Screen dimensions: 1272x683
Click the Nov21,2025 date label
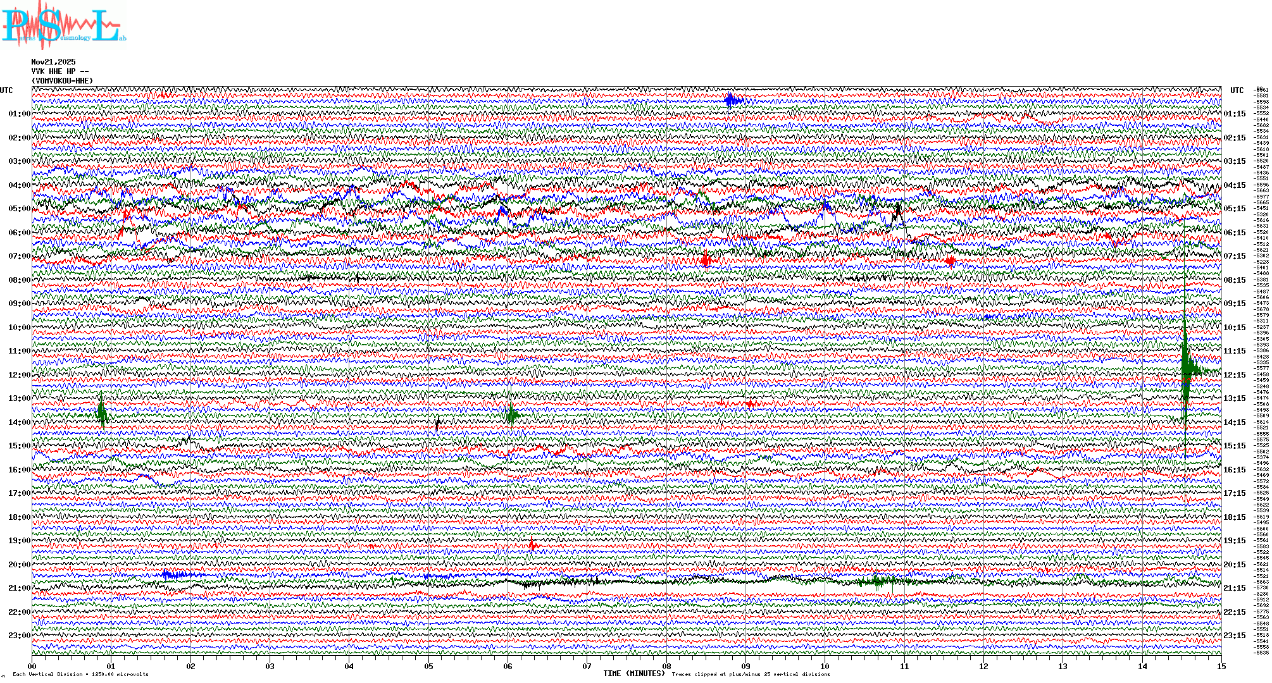click(53, 62)
